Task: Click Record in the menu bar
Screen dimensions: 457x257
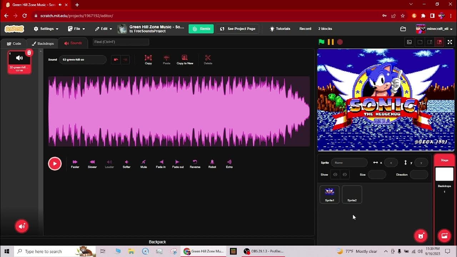Action: pyautogui.click(x=305, y=29)
